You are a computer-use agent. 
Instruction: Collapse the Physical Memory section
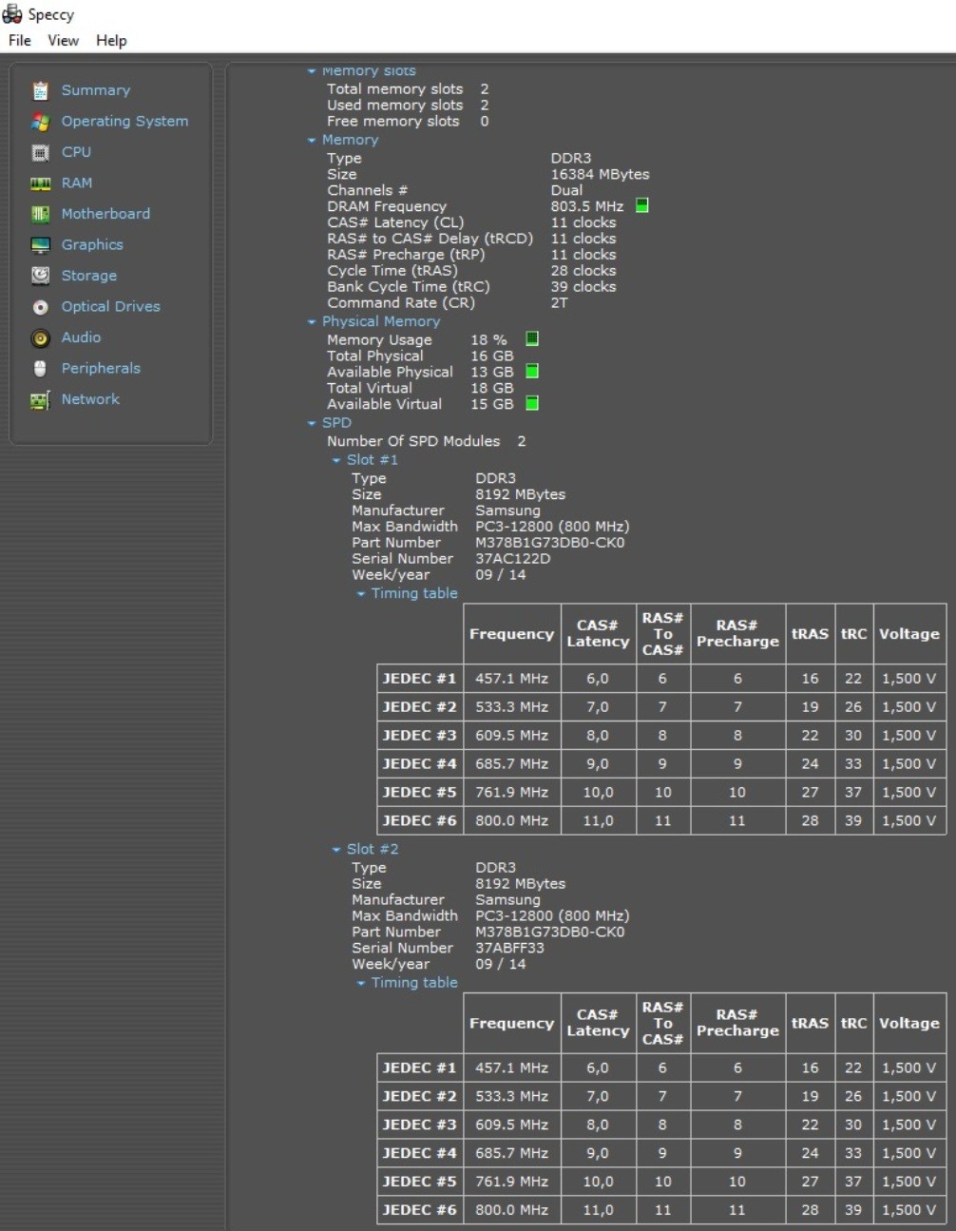click(x=311, y=322)
